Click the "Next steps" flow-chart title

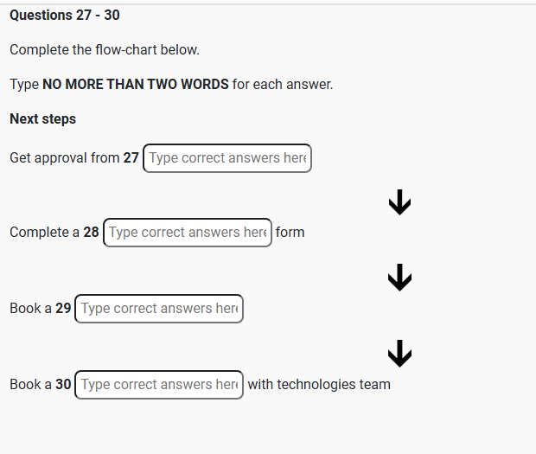click(43, 118)
